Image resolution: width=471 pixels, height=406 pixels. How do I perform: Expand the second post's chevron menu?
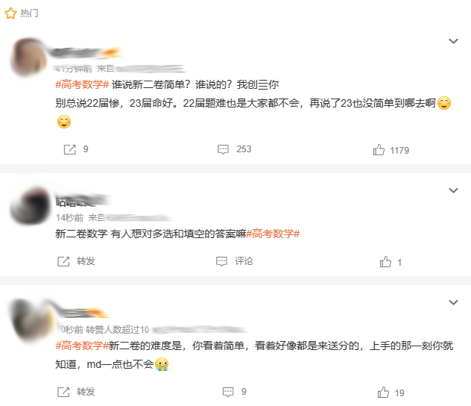(x=453, y=190)
